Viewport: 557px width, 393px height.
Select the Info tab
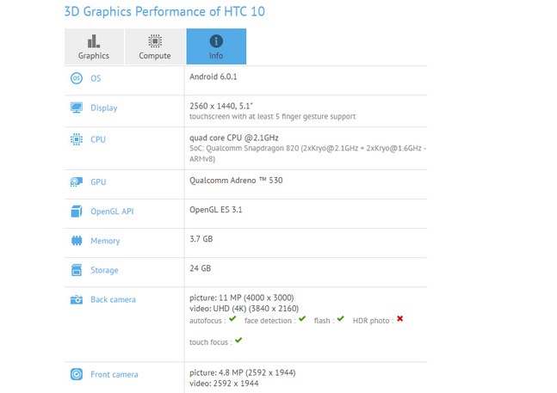coord(216,46)
